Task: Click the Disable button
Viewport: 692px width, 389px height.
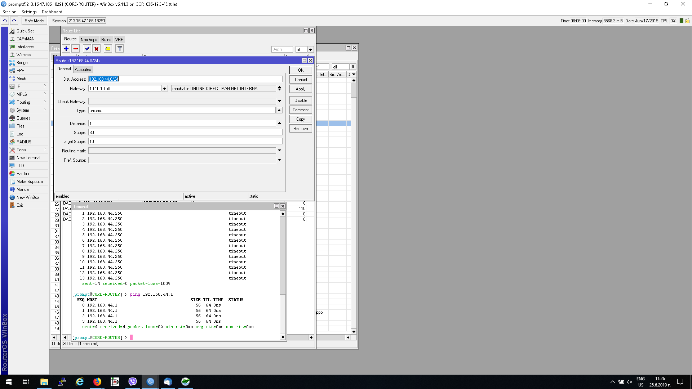Action: pos(301,100)
